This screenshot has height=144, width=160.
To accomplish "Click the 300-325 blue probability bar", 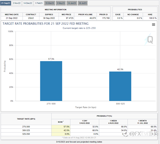I will (x=120, y=86).
